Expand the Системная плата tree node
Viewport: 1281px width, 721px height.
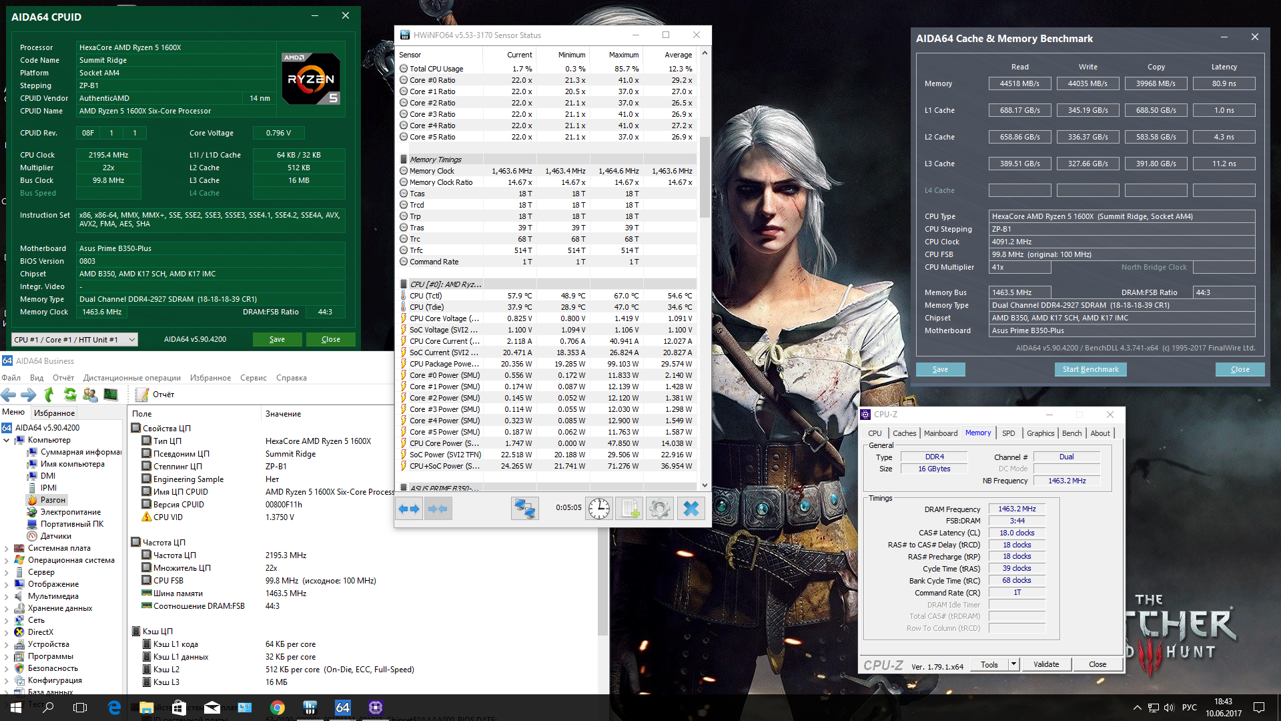(7, 548)
